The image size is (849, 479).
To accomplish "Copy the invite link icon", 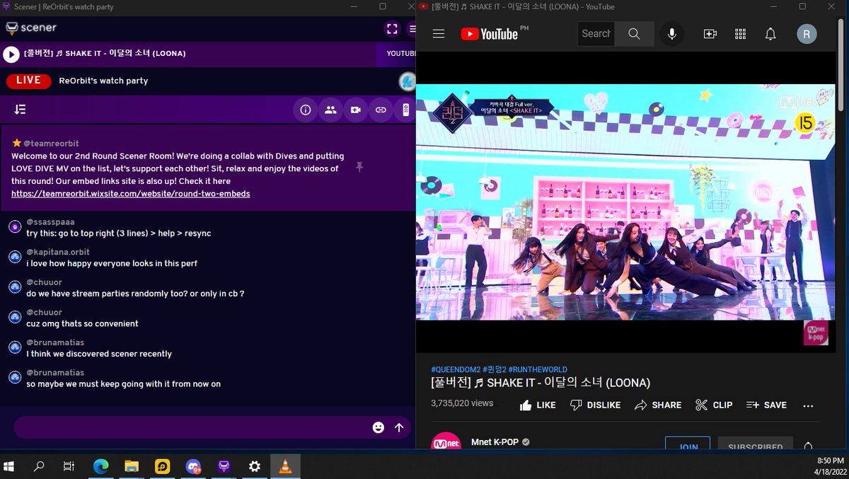I will point(381,110).
